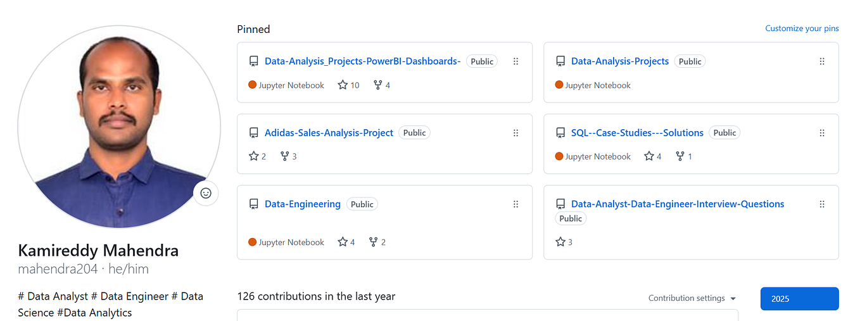Click fork icon on Adidas-Sales-Analysis-Project card
Viewport: 860px width, 321px height.
pos(285,156)
